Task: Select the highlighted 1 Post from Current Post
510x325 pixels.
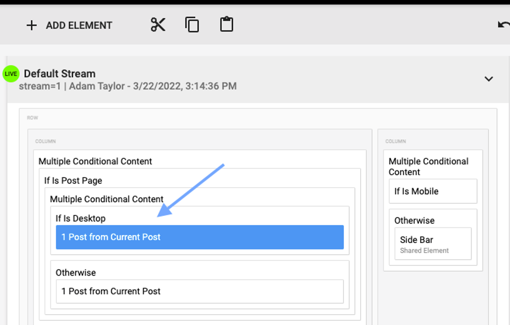Action: (x=199, y=237)
